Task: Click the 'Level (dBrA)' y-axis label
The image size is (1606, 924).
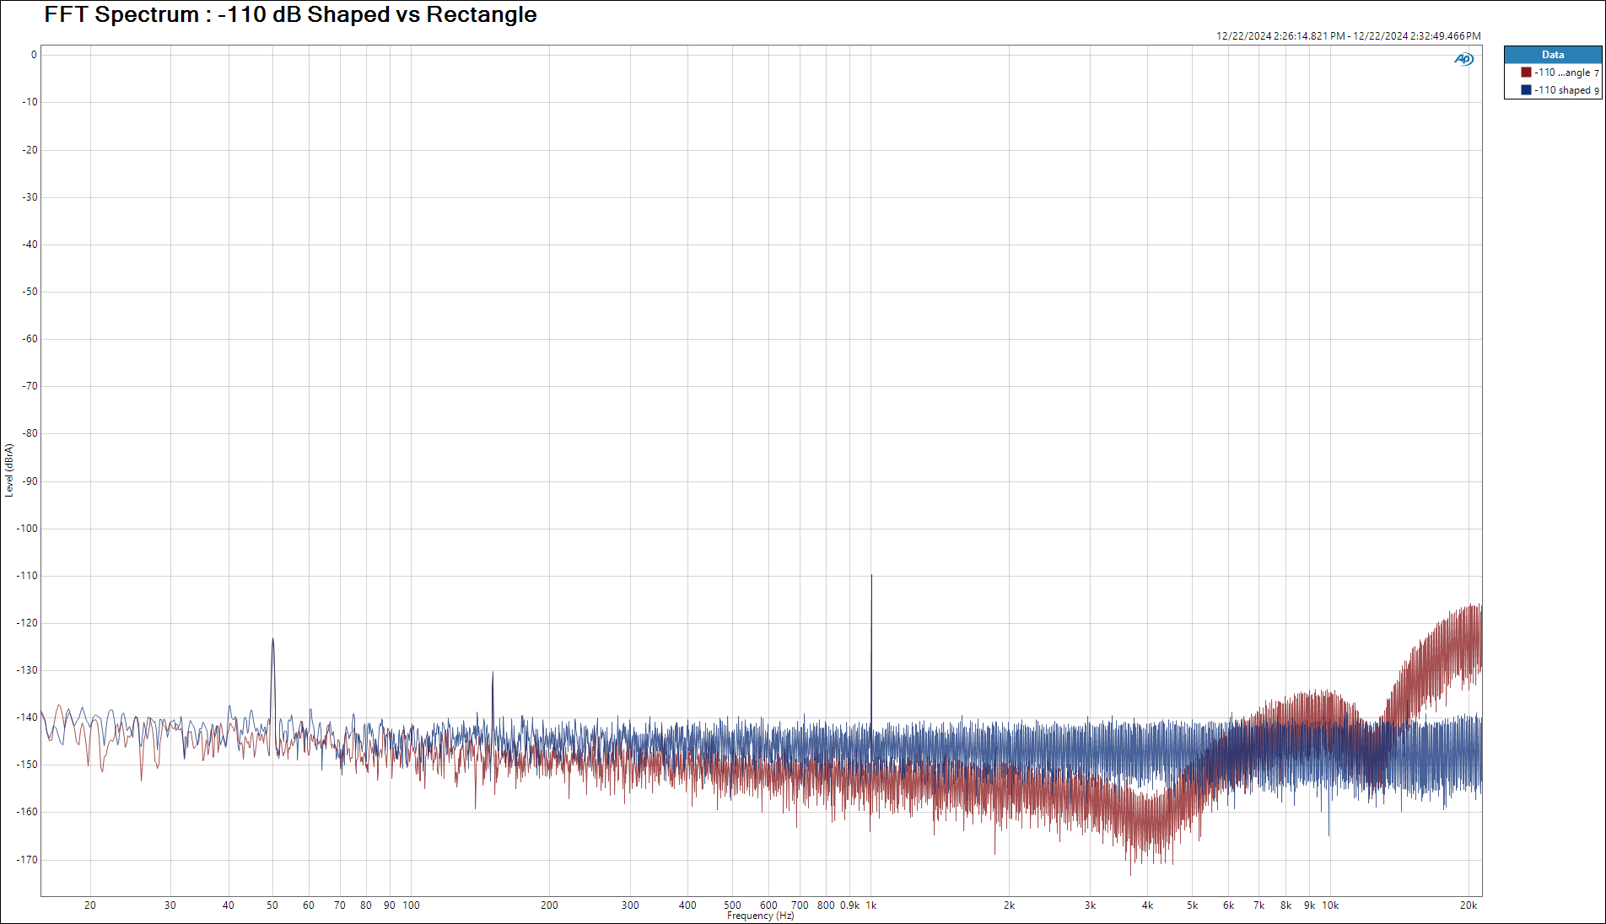Action: click(9, 470)
